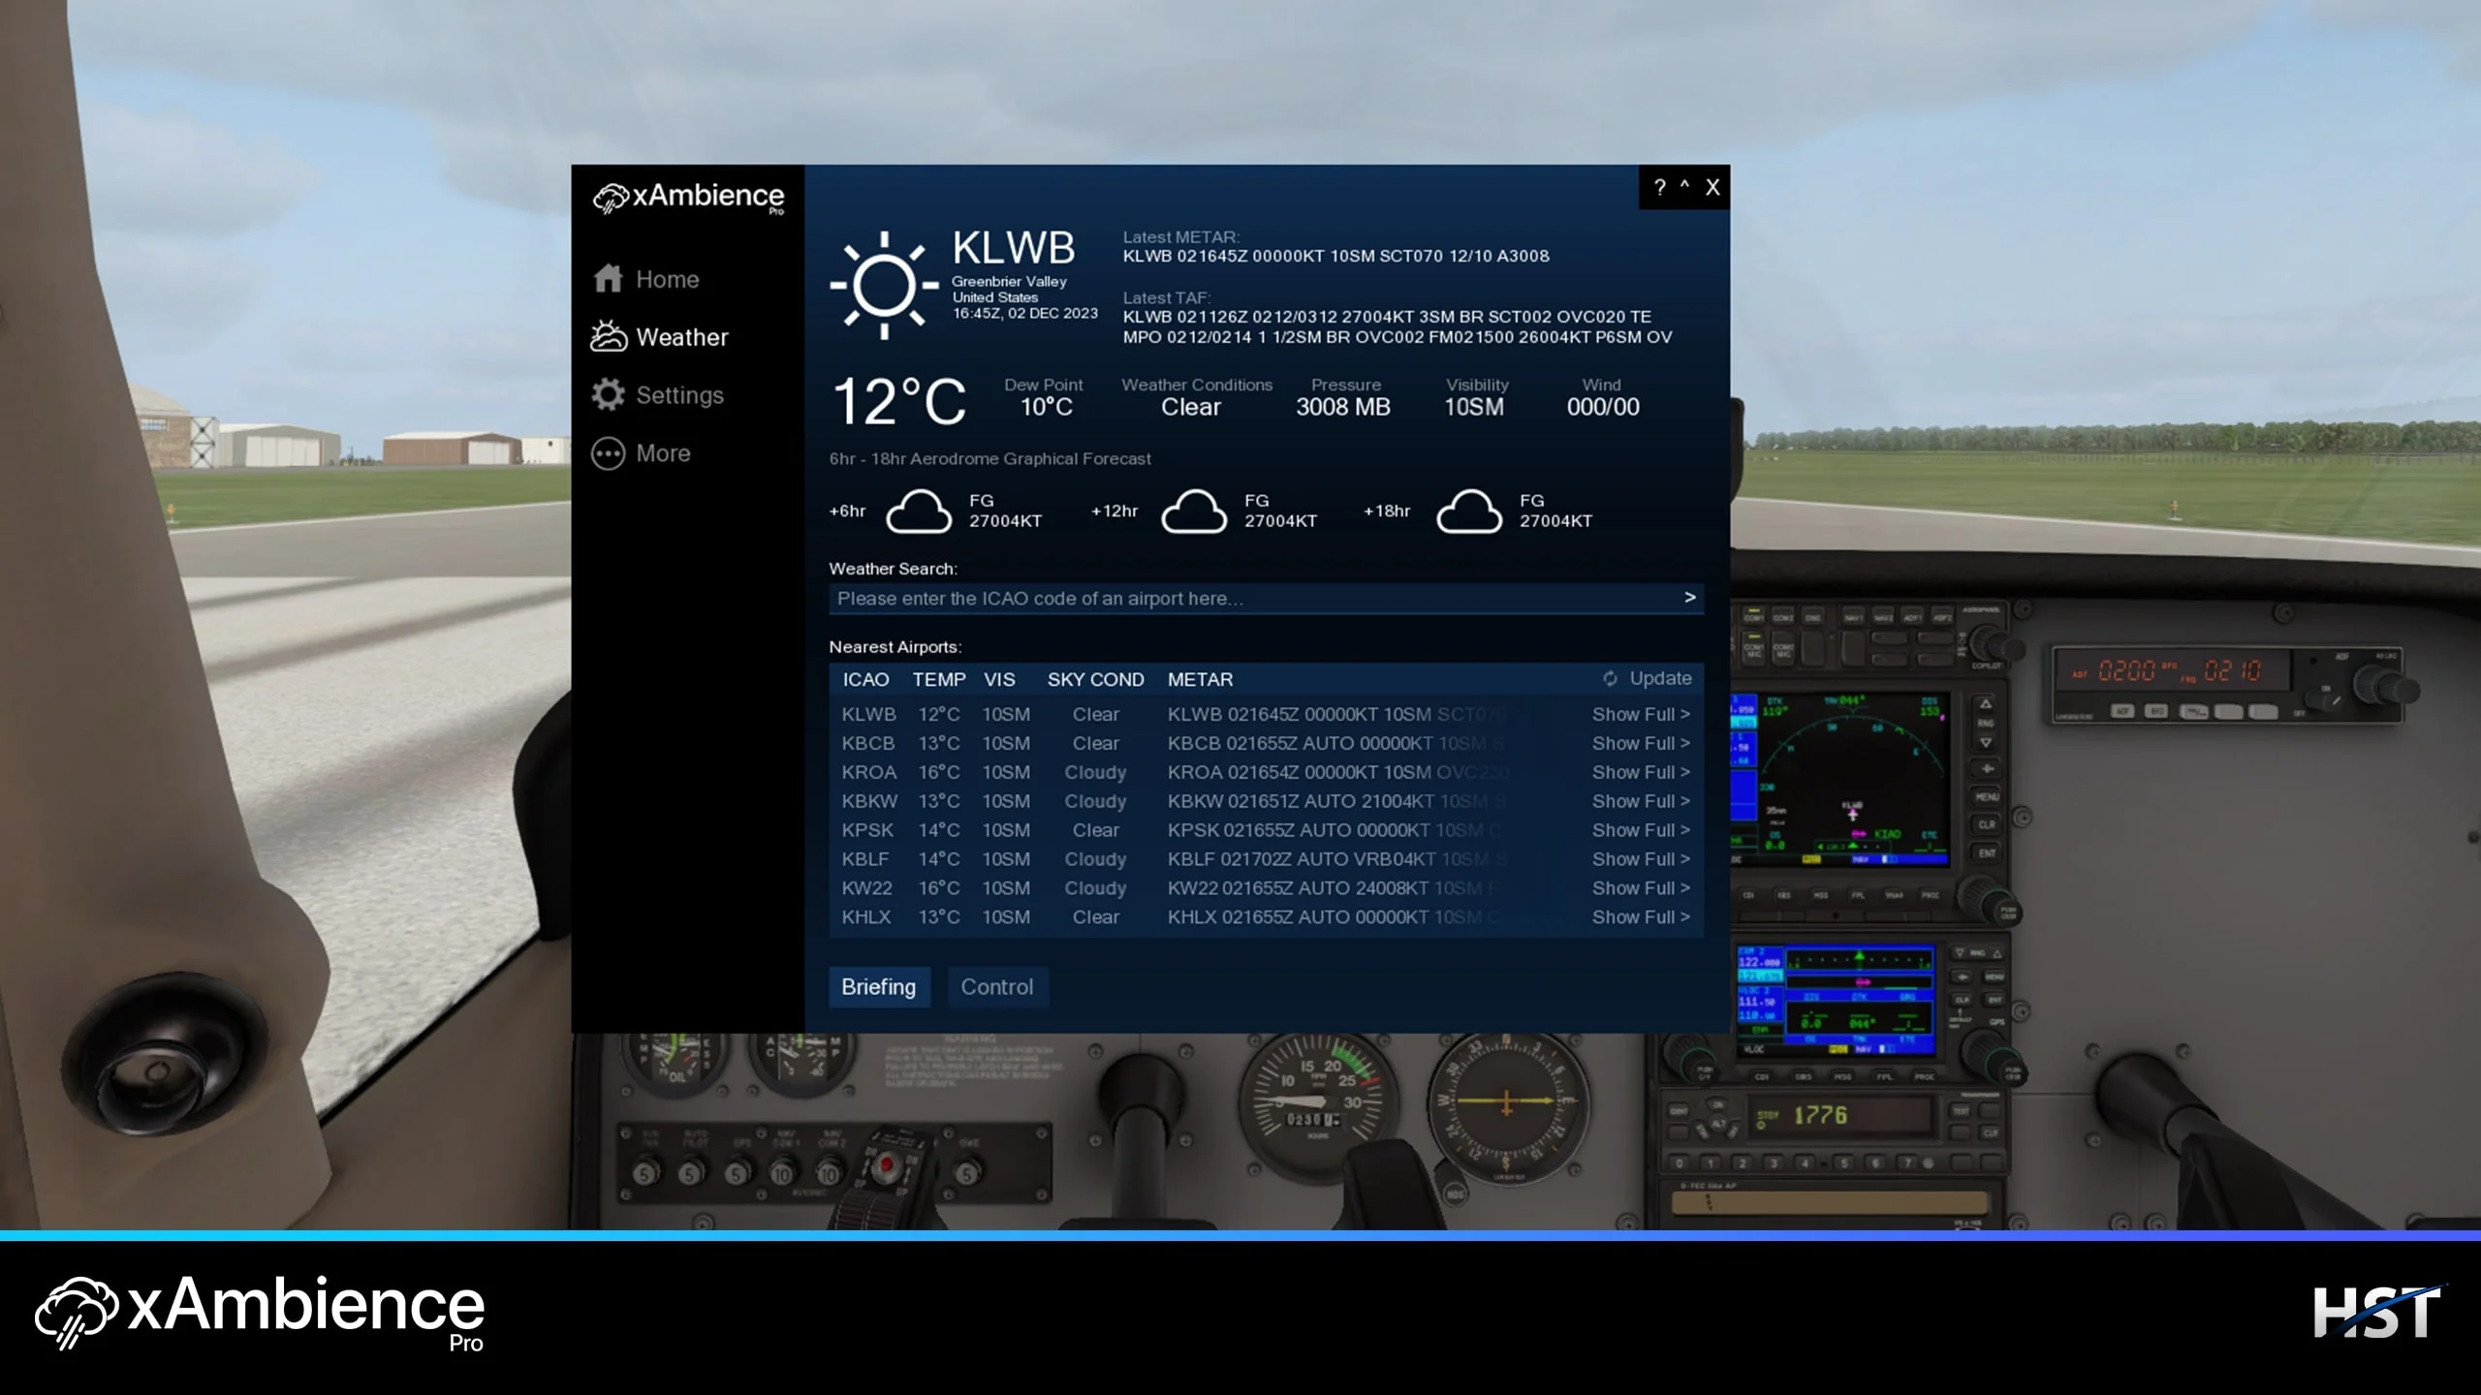Click the help question mark icon
This screenshot has width=2481, height=1395.
tap(1660, 188)
